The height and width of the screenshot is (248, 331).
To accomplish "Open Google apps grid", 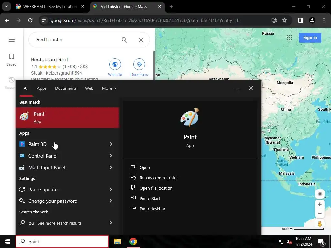I will 289,38.
